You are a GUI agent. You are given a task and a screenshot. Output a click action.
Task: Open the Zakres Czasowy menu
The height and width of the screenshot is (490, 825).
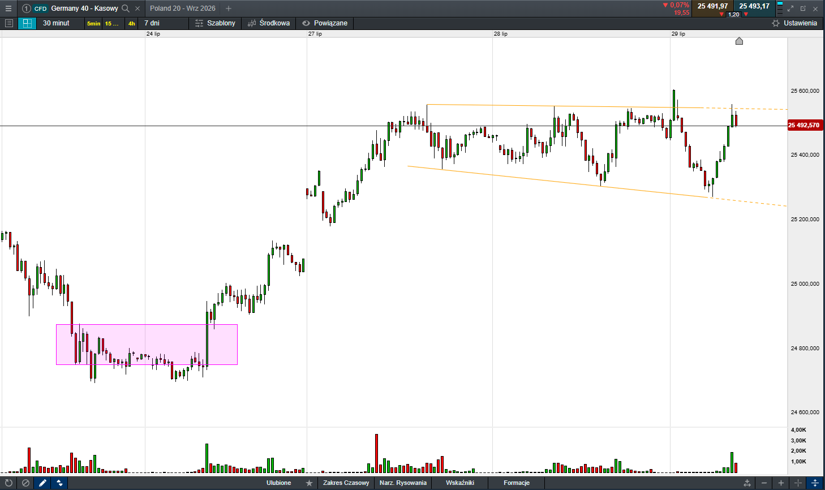pos(346,483)
